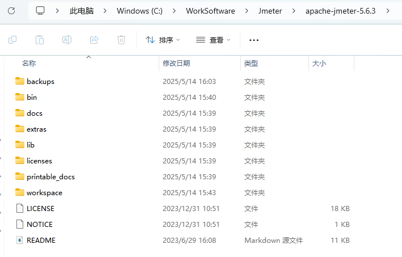This screenshot has width=402, height=257.
Task: Select the workspace folder name
Action: [x=44, y=193]
